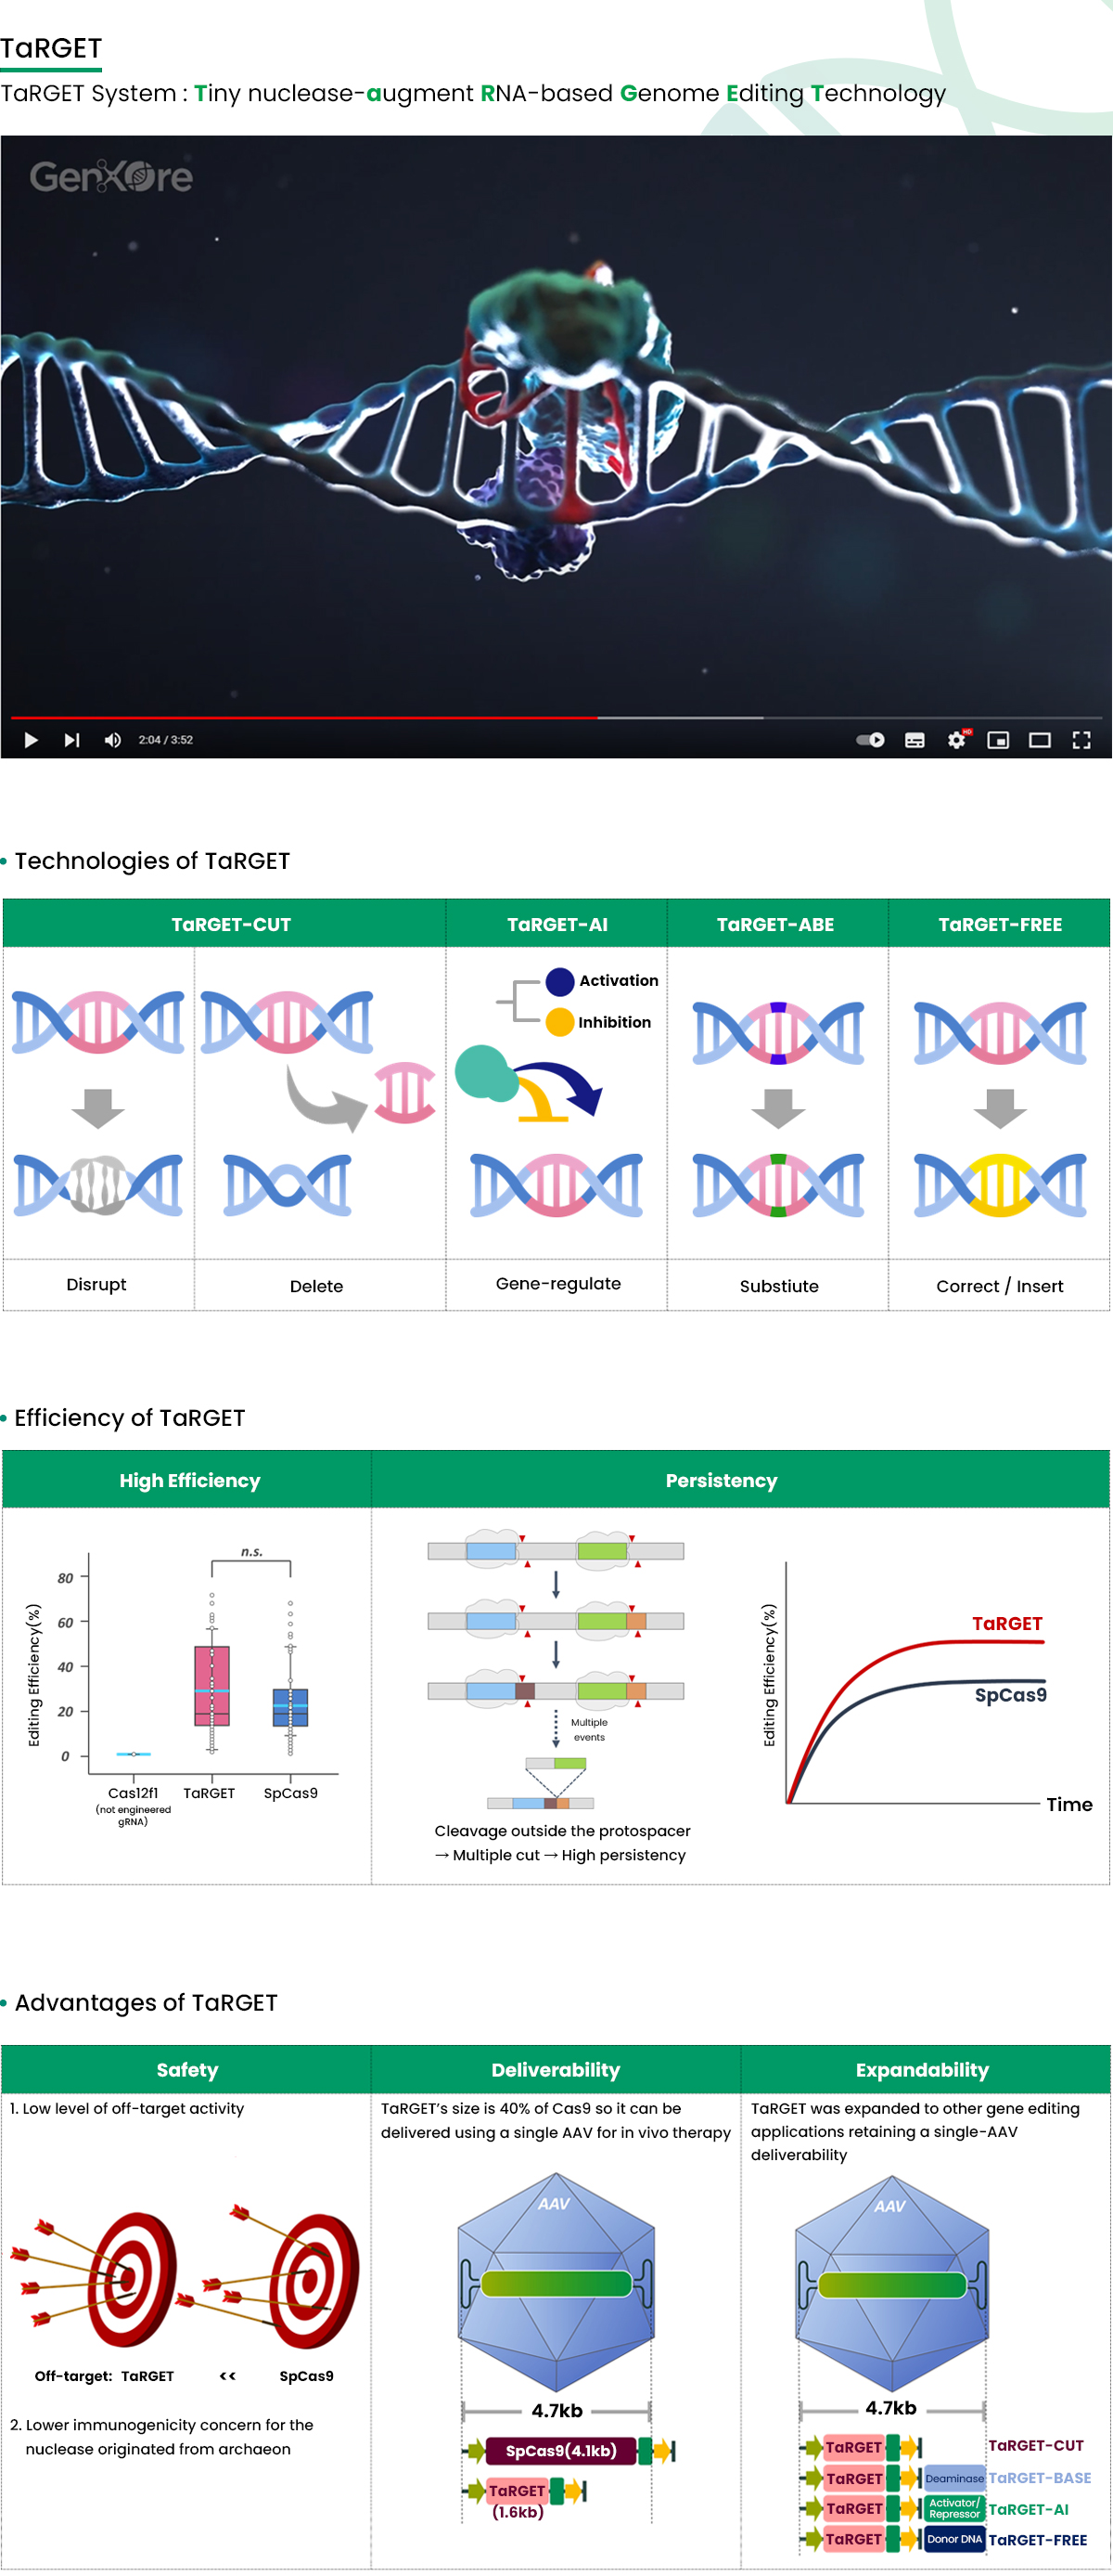Image resolution: width=1113 pixels, height=2576 pixels.
Task: Toggle the autoplay switch
Action: pos(870,740)
